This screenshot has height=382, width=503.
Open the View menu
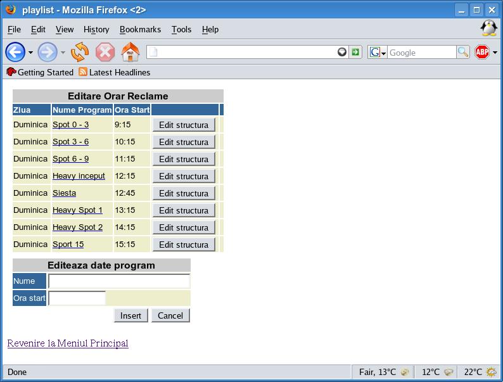(65, 30)
